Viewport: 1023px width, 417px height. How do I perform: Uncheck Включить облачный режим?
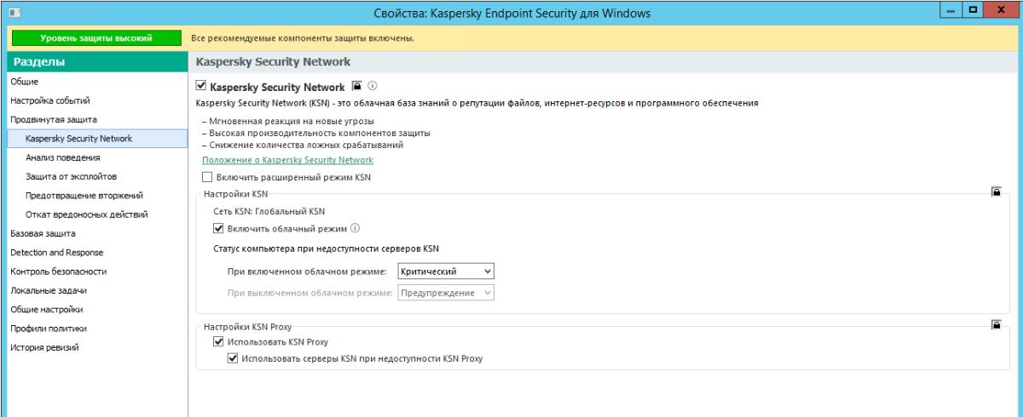218,228
